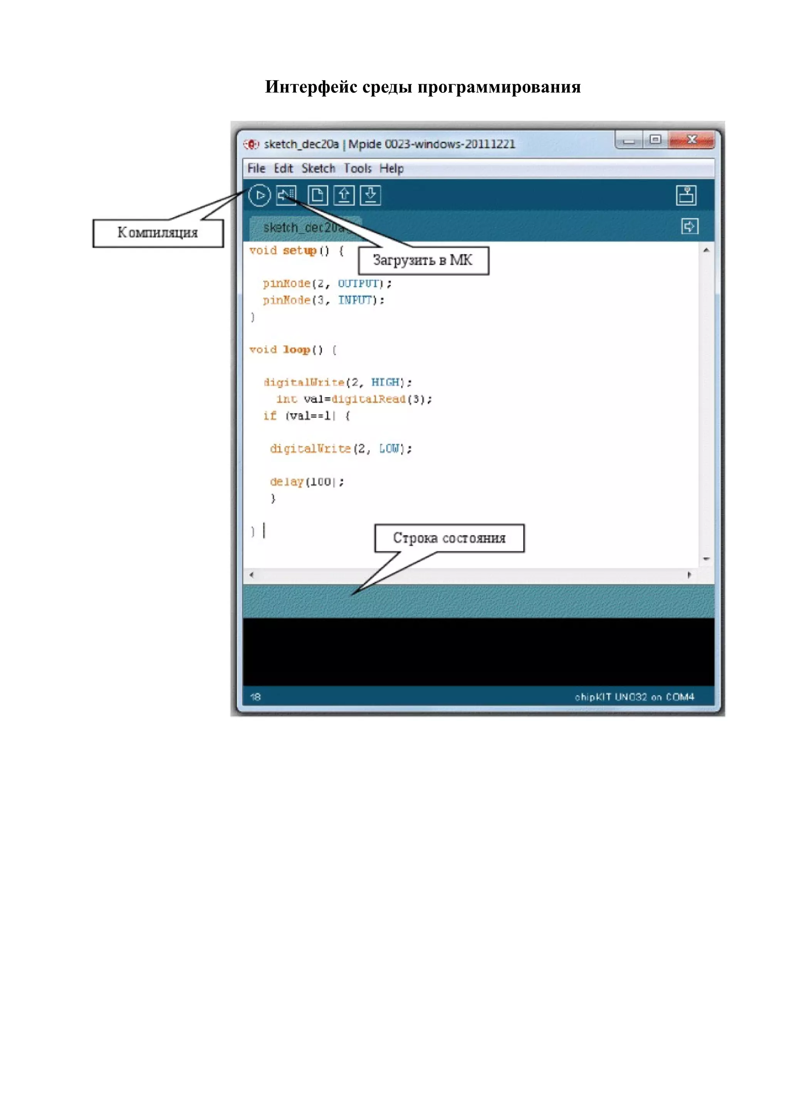The image size is (789, 1116).
Task: Open the File menu
Action: [256, 169]
